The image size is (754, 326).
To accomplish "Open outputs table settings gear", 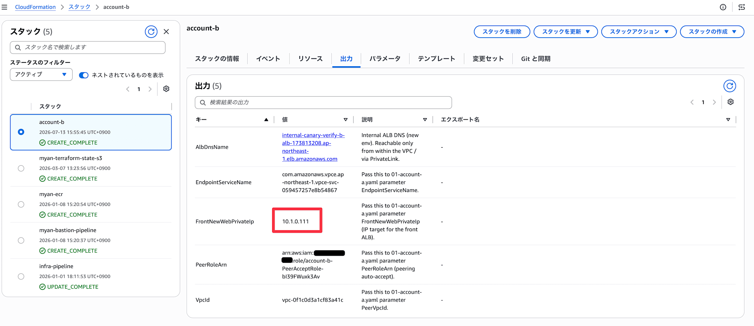I will [731, 102].
